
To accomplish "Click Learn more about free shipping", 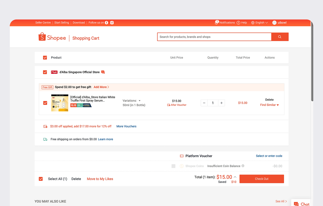I will 105,139.
